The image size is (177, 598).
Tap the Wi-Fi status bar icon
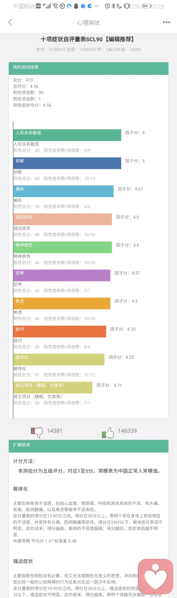[x=55, y=6]
